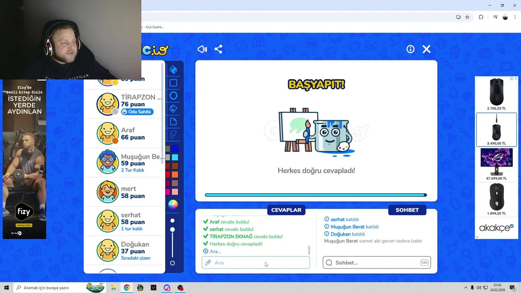Open the fizy advertisement banner

(24, 159)
